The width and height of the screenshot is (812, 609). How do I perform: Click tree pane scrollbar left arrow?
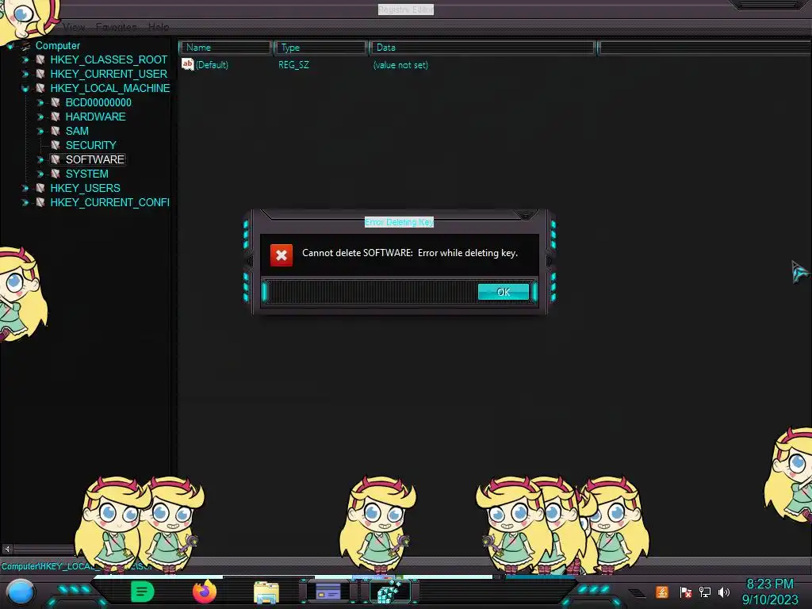point(6,549)
